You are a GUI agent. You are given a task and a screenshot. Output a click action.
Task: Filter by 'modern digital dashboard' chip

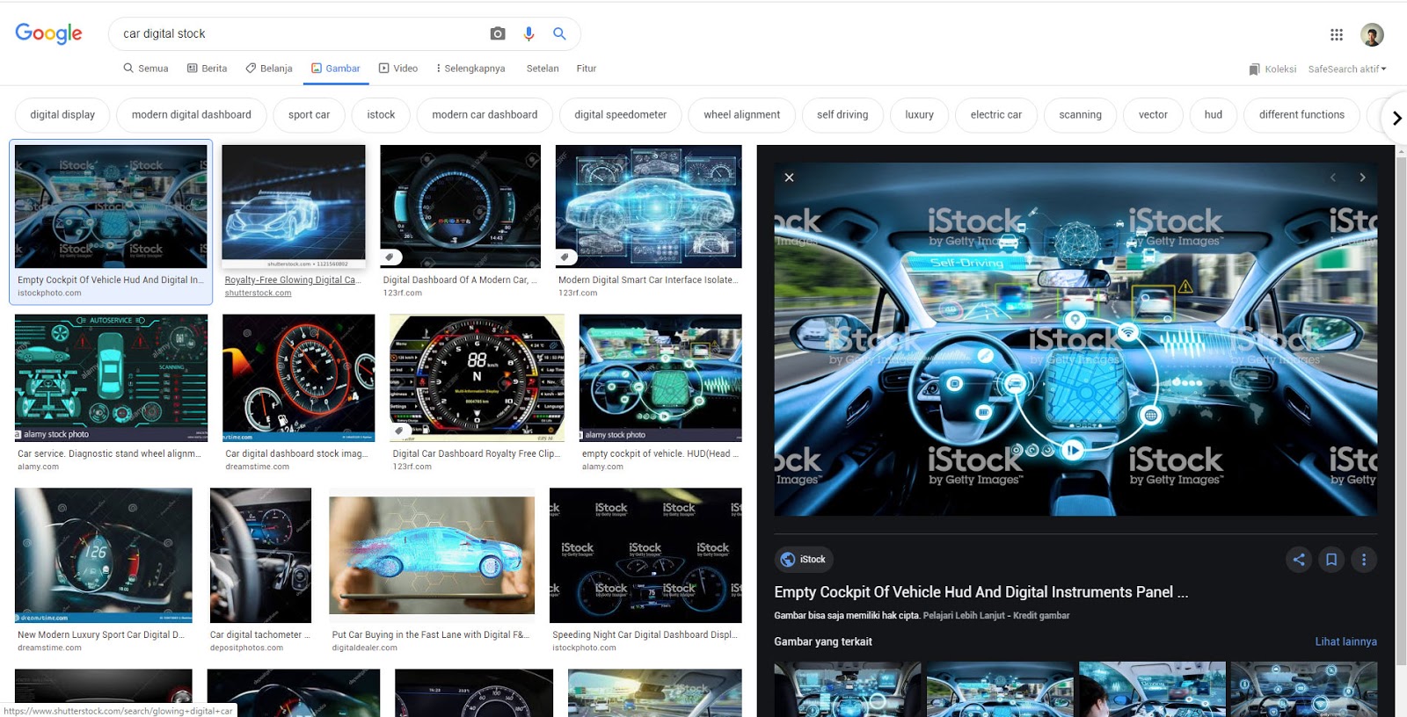tap(192, 115)
